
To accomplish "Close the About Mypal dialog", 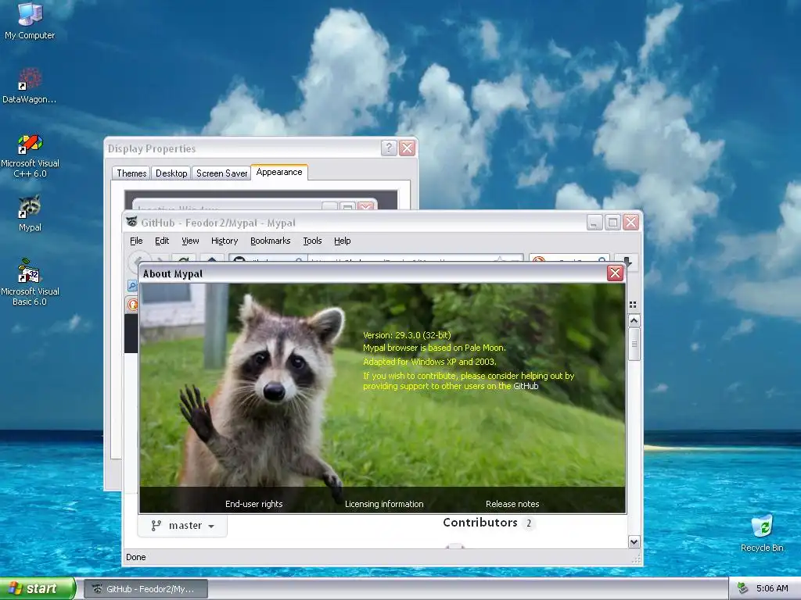I will (x=615, y=273).
